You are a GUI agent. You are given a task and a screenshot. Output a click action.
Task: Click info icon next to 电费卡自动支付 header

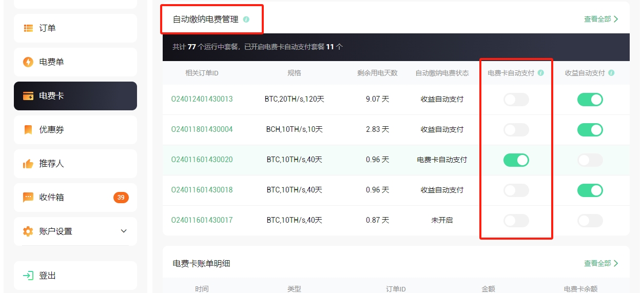pos(540,73)
